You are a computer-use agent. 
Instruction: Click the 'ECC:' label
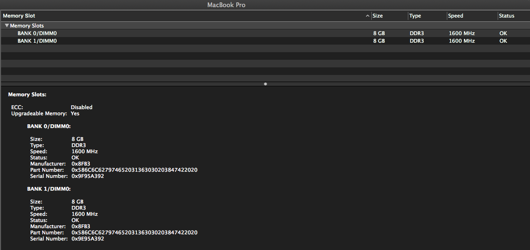(17, 107)
